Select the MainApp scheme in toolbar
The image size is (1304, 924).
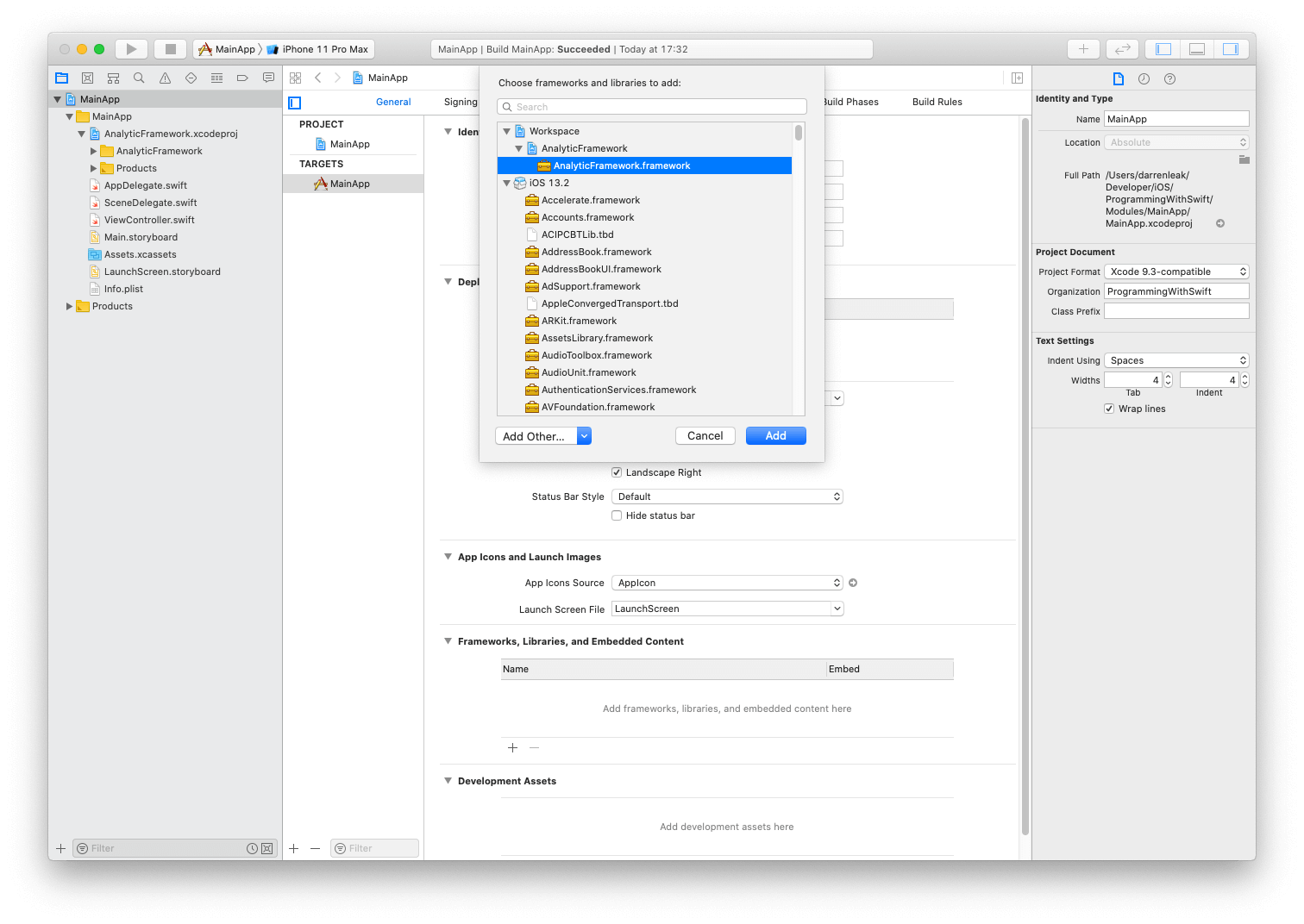coord(228,49)
